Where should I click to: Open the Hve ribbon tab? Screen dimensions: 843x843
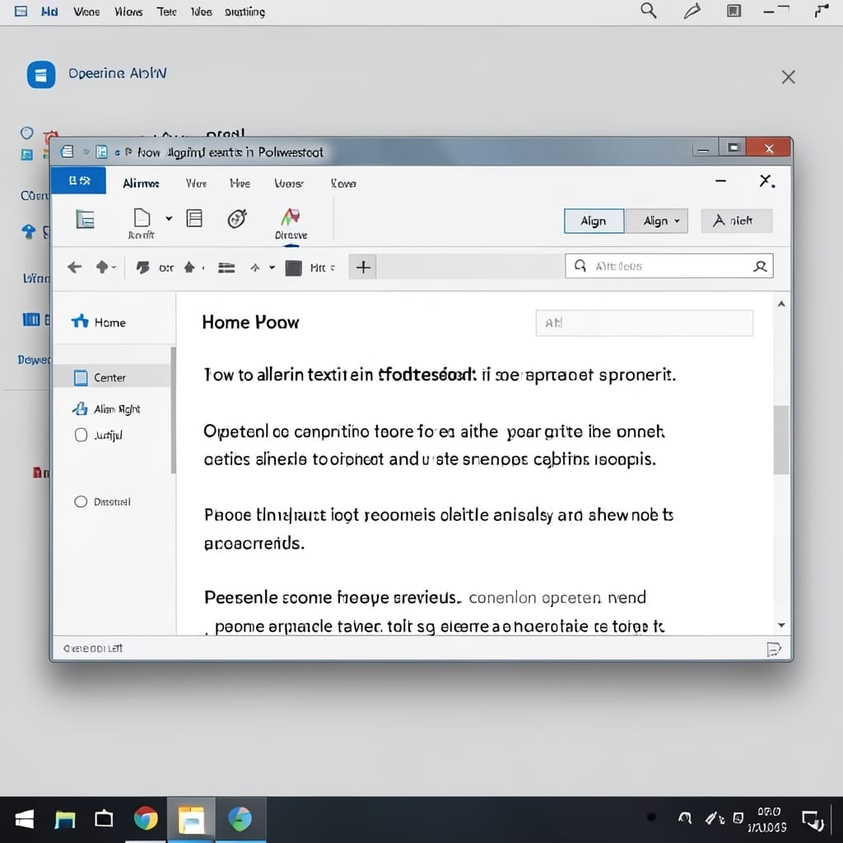pyautogui.click(x=240, y=184)
